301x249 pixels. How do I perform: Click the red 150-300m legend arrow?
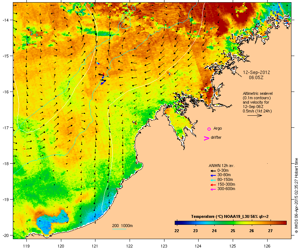click(x=213, y=185)
